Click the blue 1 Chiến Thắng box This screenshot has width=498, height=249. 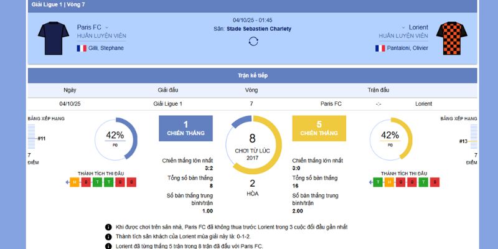(x=186, y=128)
